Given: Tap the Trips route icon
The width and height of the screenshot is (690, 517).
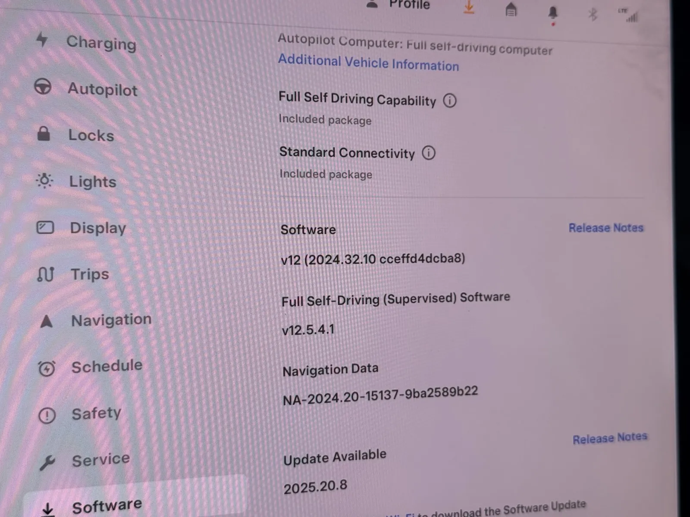Looking at the screenshot, I should (x=46, y=274).
